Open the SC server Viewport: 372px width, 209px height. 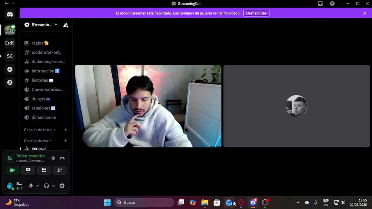(10, 56)
